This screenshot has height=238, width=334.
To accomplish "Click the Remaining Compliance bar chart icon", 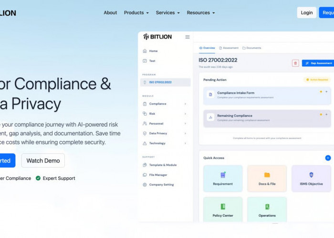I will (210, 117).
